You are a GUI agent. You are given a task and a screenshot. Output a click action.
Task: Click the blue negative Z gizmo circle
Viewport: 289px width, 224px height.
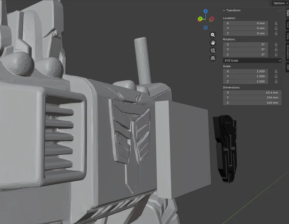pos(205,28)
